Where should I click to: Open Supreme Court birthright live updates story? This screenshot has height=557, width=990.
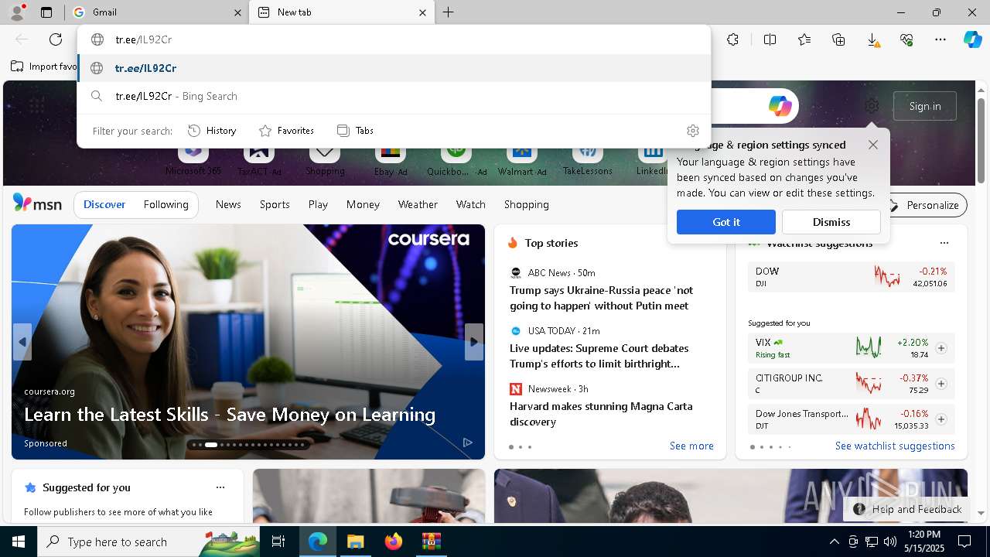[x=599, y=356]
